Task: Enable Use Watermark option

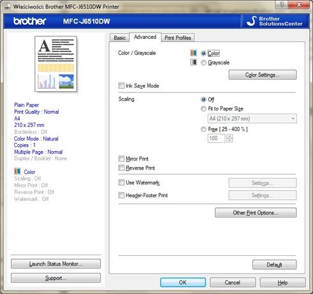Action: pyautogui.click(x=121, y=182)
